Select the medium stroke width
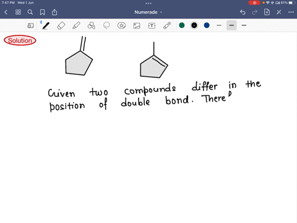Viewport: 297px width, 223px height. (231, 25)
